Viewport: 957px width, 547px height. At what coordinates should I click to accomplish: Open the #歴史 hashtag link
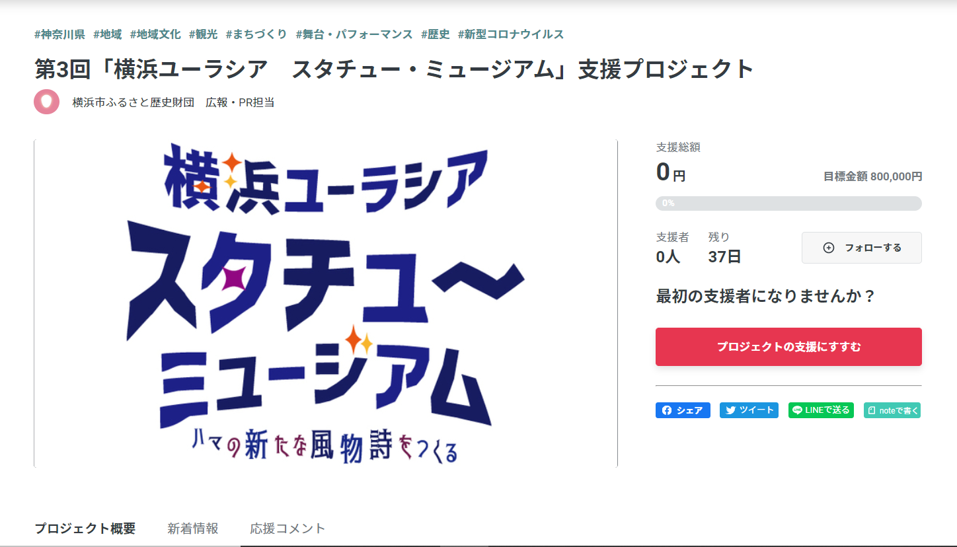(x=436, y=34)
